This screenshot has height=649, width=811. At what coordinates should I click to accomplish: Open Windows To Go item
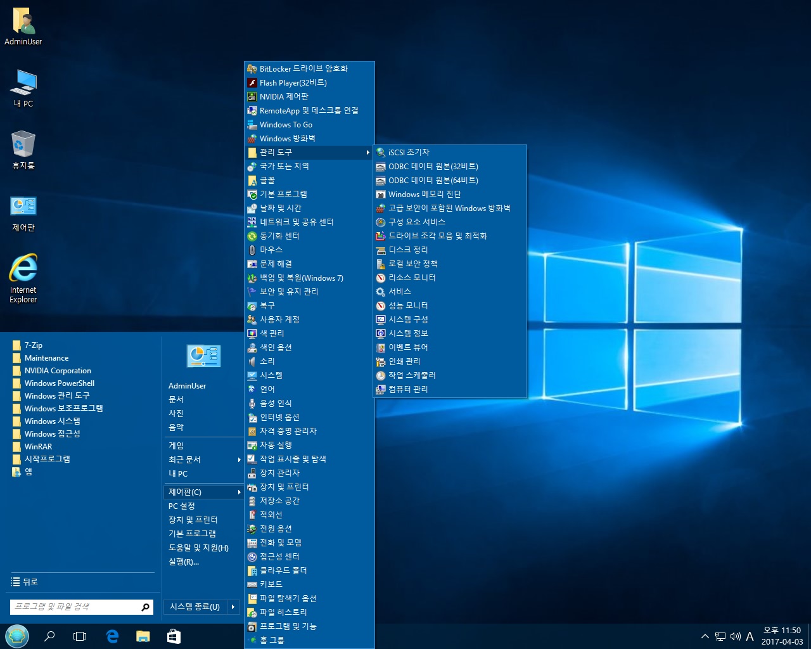pos(309,124)
